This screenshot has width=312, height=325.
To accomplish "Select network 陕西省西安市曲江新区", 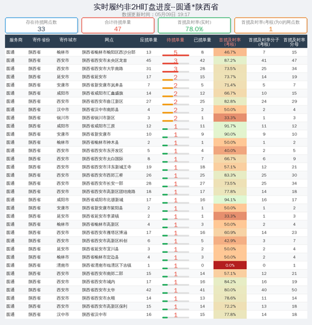I will click(x=102, y=101).
